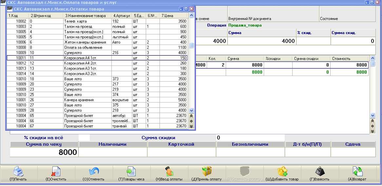Click the 3.Наименование товара column header
Image resolution: width=382 pixels, height=186 pixels.
[x=87, y=16]
